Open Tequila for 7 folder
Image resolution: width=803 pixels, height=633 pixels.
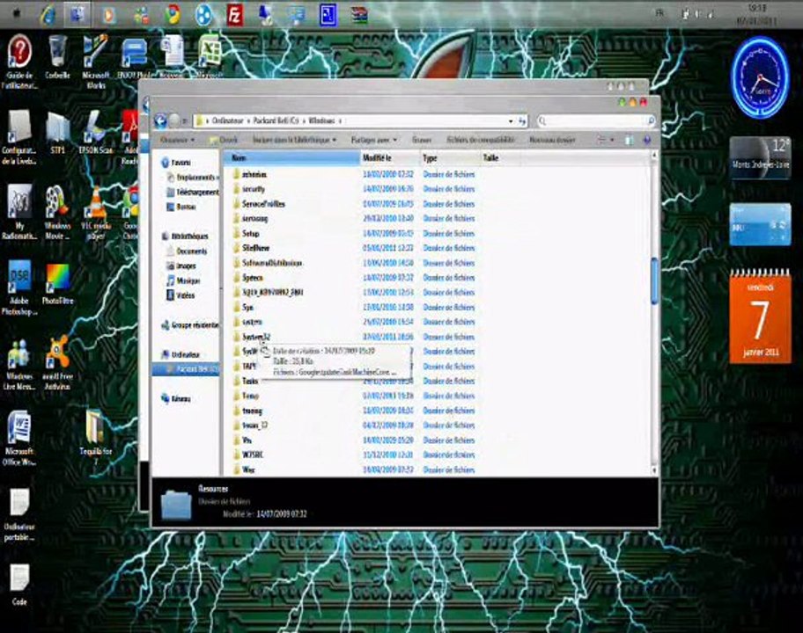coord(96,438)
